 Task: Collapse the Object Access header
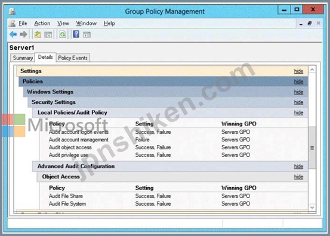(172, 177)
